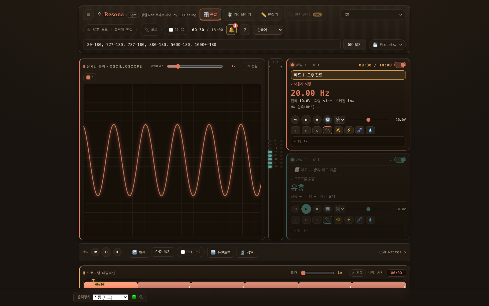Select sine waveform icon in channel 2

tap(296, 220)
